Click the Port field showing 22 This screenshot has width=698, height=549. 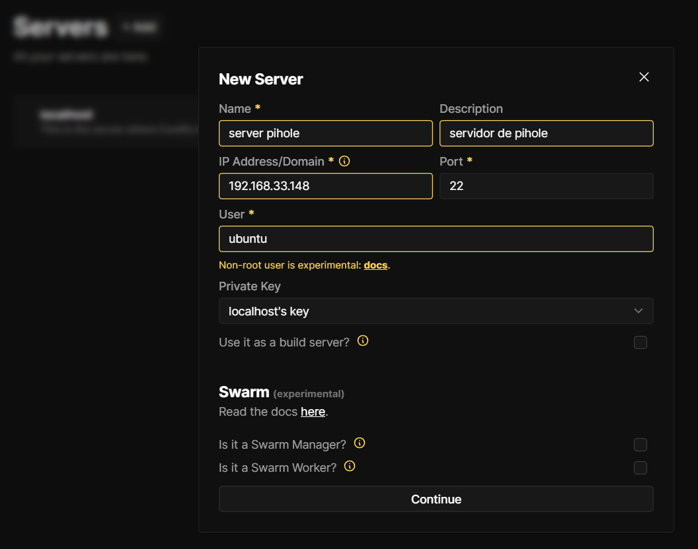(546, 186)
